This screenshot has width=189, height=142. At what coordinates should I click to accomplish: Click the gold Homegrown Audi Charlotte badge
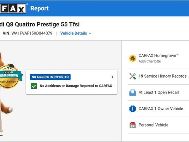point(10,76)
